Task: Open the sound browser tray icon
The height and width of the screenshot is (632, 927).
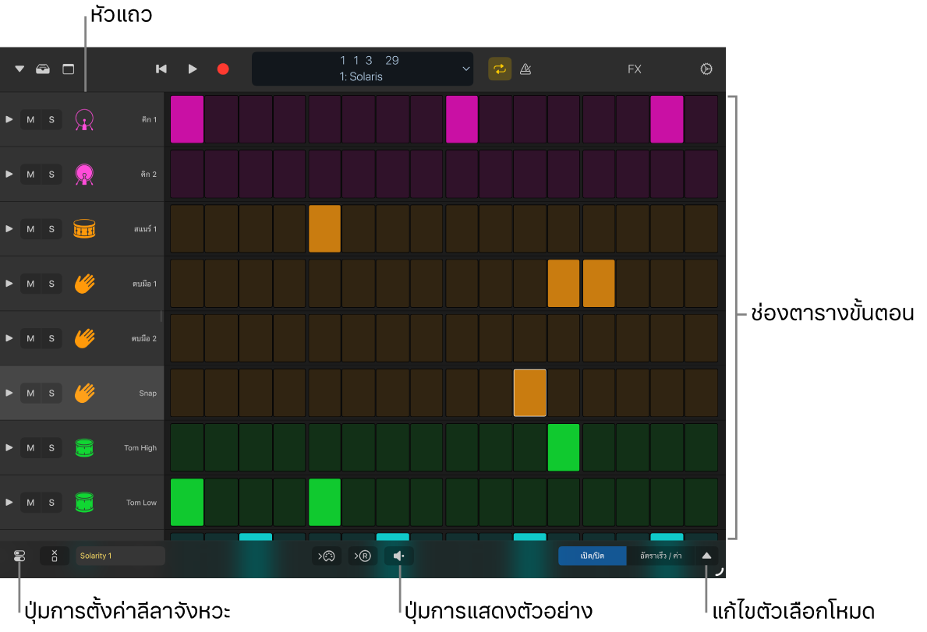Action: (x=43, y=69)
